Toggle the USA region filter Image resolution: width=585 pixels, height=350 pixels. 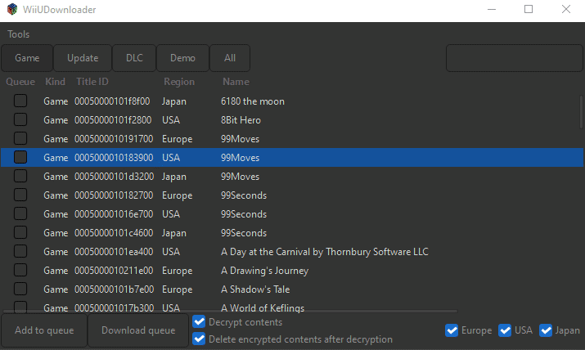coord(505,330)
